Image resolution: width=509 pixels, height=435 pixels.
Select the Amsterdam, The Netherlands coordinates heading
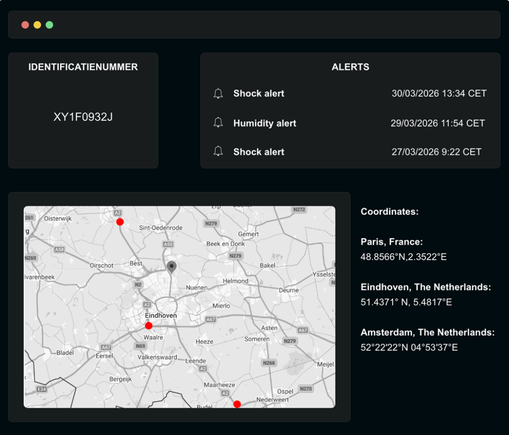(427, 332)
